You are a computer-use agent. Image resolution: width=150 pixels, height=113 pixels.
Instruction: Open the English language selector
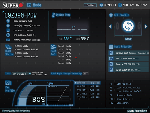click(x=90, y=5)
